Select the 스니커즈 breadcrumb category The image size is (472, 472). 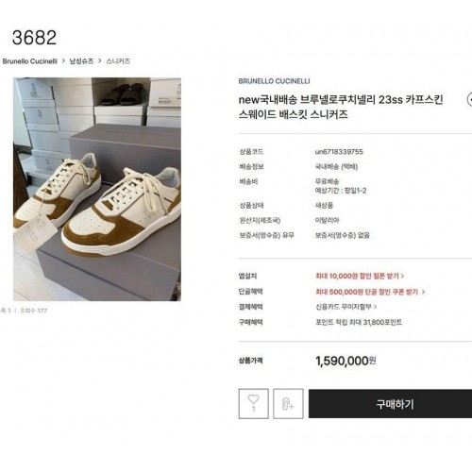[118, 61]
